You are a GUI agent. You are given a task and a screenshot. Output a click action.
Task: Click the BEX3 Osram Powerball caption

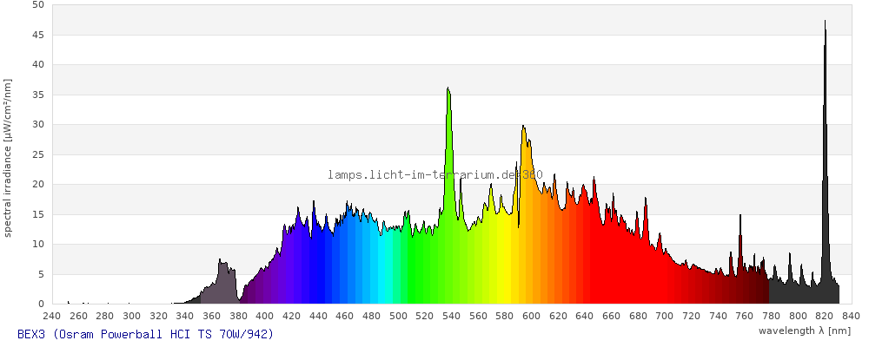point(145,333)
